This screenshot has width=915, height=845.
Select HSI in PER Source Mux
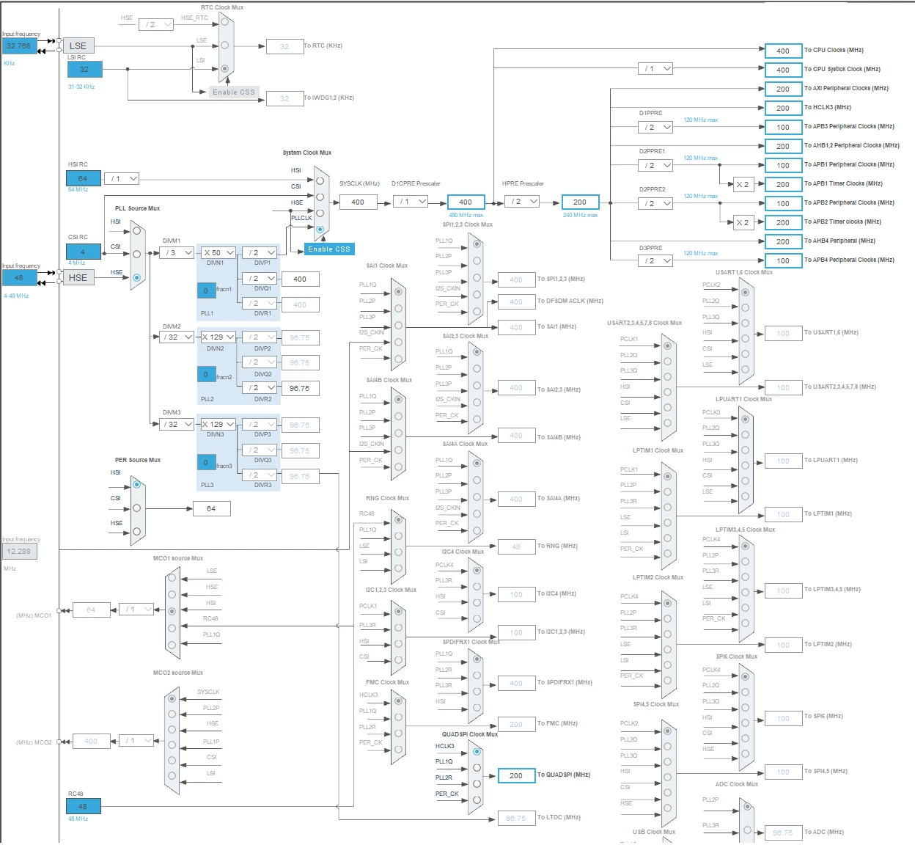136,485
